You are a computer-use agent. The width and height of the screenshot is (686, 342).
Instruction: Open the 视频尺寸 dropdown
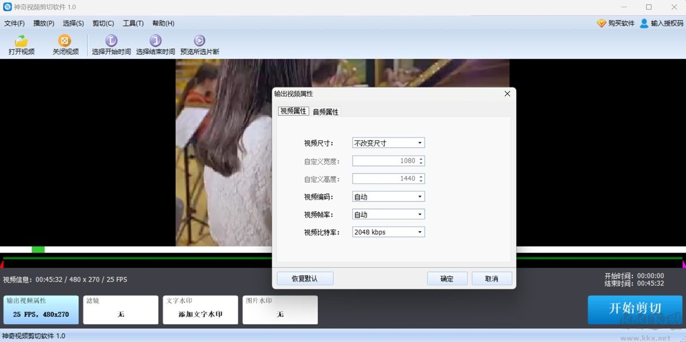pyautogui.click(x=419, y=142)
